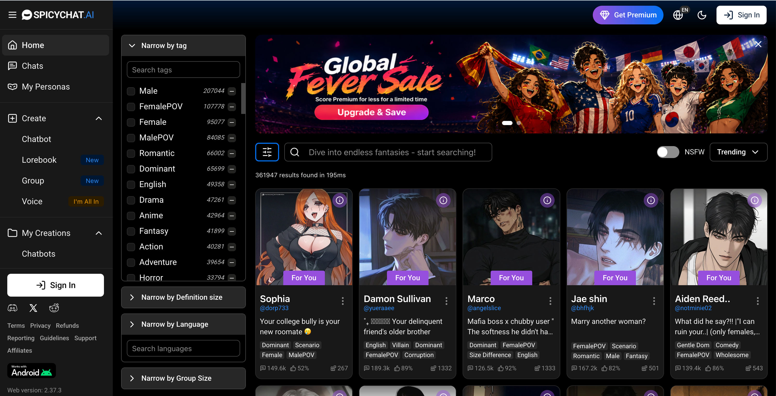Toggle the NSFW switch
The image size is (776, 396).
pyautogui.click(x=668, y=152)
